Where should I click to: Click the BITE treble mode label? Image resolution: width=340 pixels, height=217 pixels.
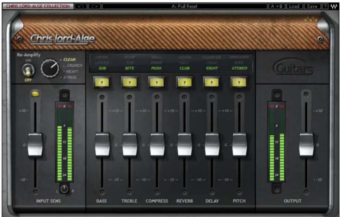pos(130,68)
